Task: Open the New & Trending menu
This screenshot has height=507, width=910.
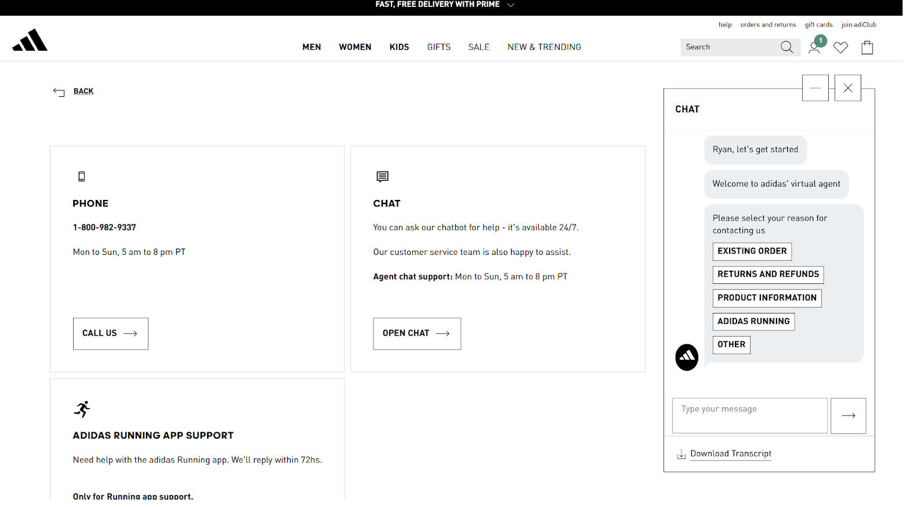Action: (x=544, y=47)
